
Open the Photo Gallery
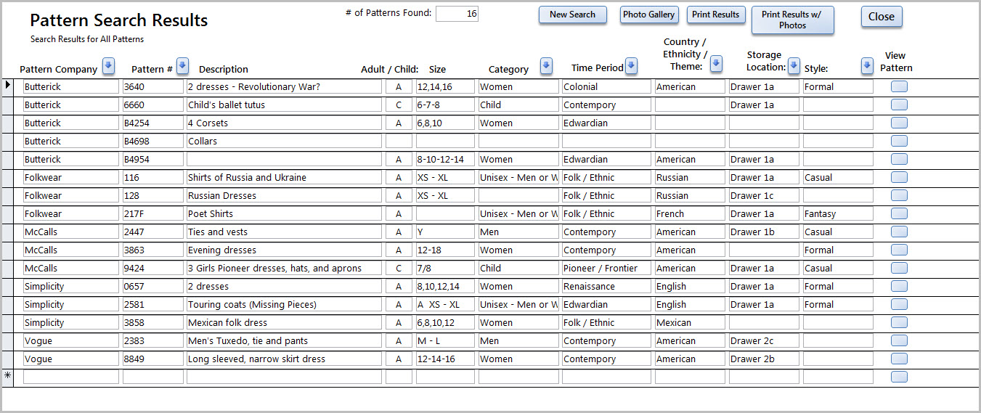[x=649, y=15]
